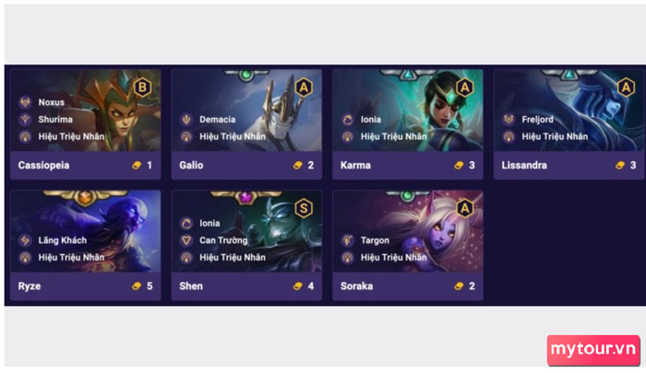Click the A tier badge on Galio
This screenshot has width=646, height=373.
click(x=304, y=87)
